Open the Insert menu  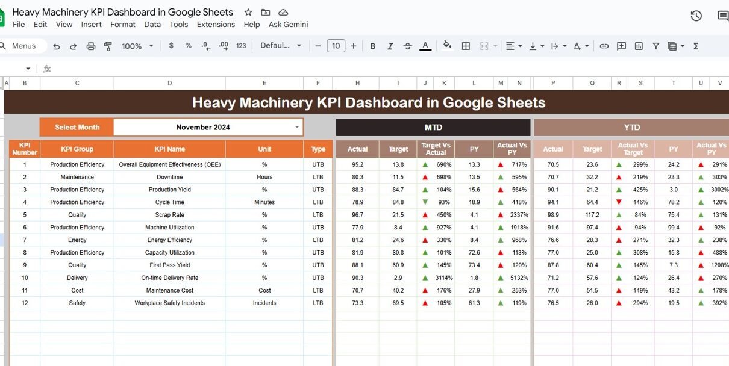[x=92, y=25]
